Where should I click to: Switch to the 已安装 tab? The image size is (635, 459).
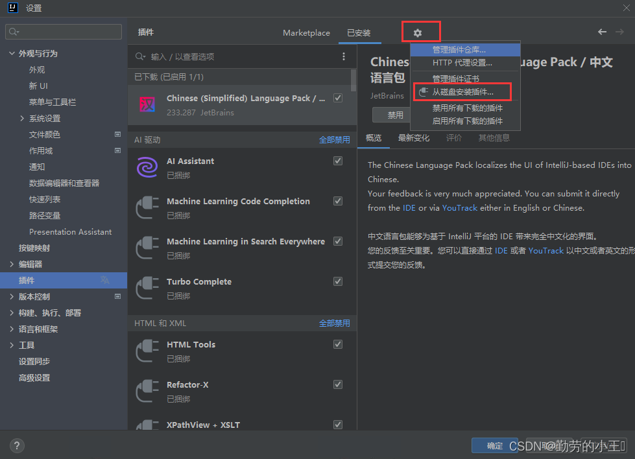click(x=359, y=33)
